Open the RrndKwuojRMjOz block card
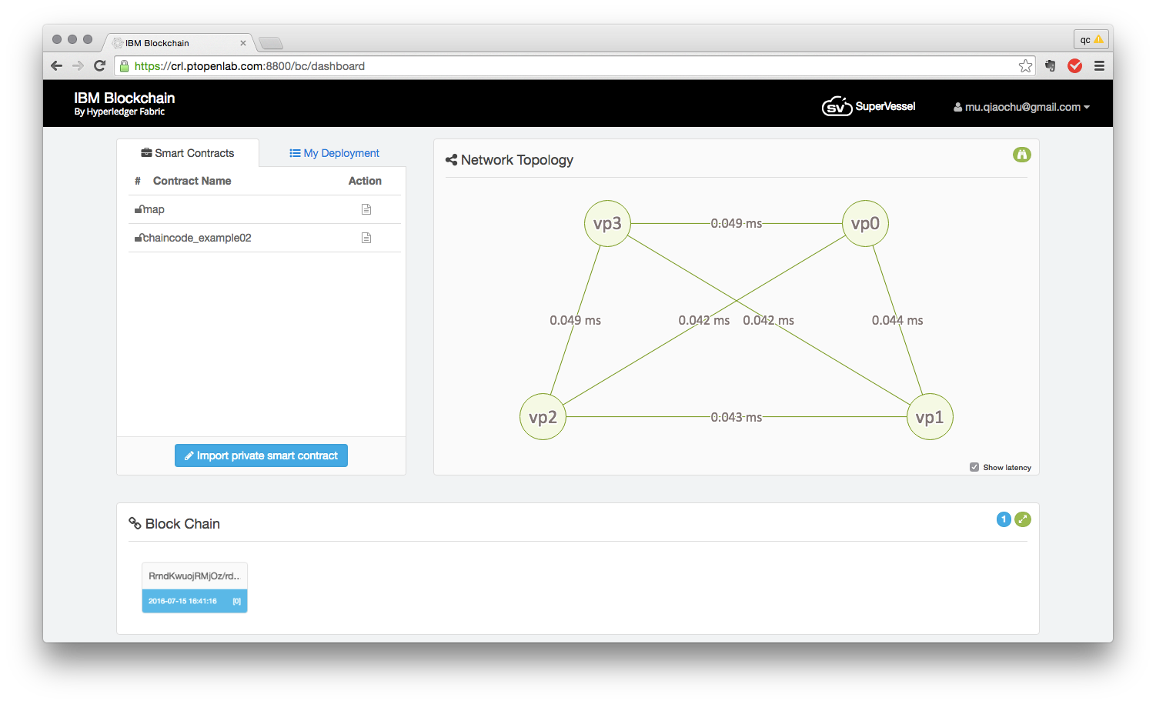 (x=195, y=588)
